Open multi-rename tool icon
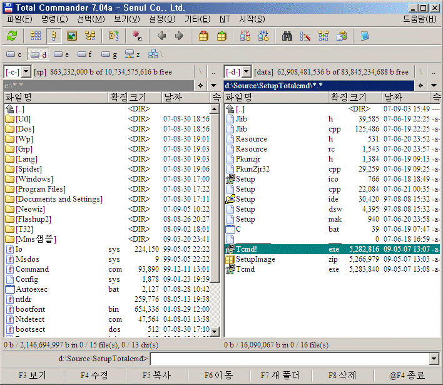Screen dimensions: 443x385 305,36
